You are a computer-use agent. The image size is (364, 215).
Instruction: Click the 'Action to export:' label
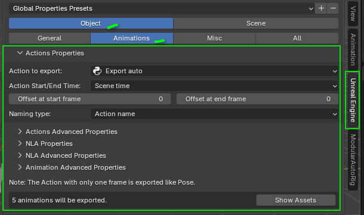coord(36,71)
